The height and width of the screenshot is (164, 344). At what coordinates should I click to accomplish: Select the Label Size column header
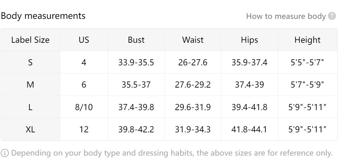[x=30, y=40]
